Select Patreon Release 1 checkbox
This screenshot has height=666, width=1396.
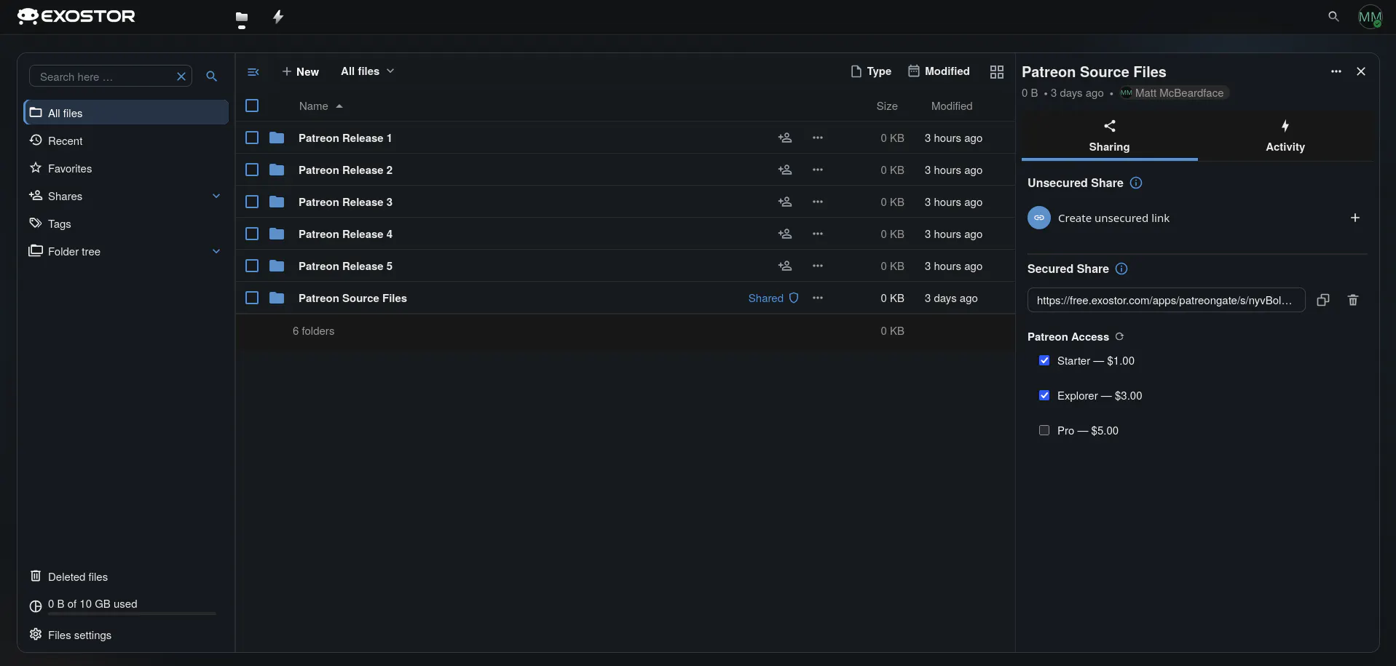(252, 138)
